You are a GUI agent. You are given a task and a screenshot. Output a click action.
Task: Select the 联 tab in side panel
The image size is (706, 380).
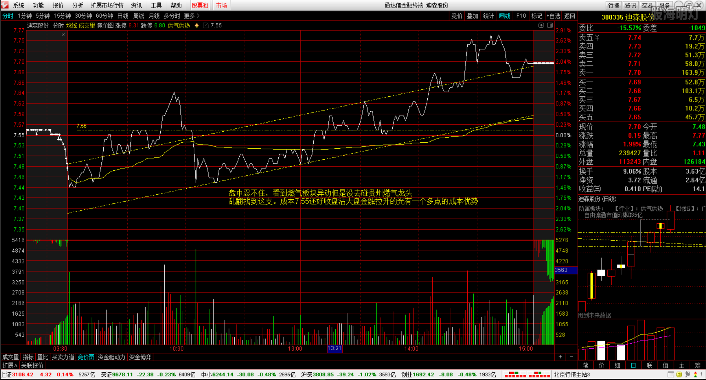click(x=650, y=365)
